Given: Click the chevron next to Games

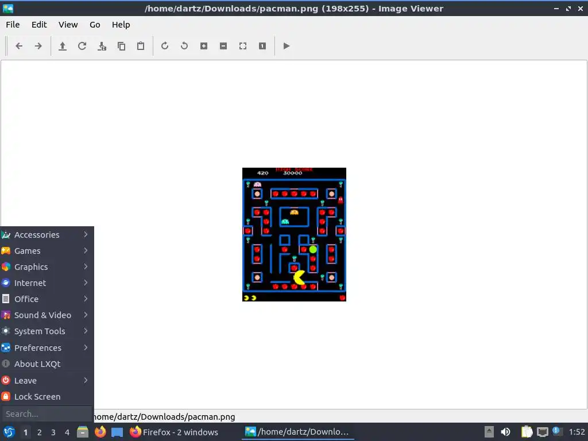Looking at the screenshot, I should coord(86,250).
